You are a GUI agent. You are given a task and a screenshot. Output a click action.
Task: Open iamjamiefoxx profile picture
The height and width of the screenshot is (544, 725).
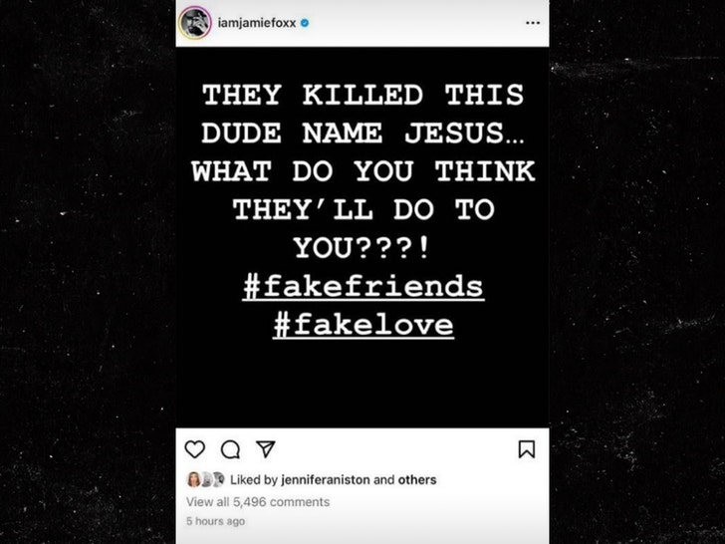click(195, 22)
